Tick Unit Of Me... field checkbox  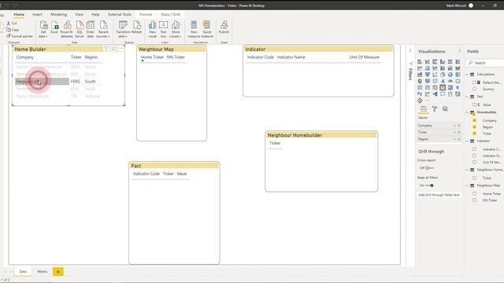click(x=474, y=162)
